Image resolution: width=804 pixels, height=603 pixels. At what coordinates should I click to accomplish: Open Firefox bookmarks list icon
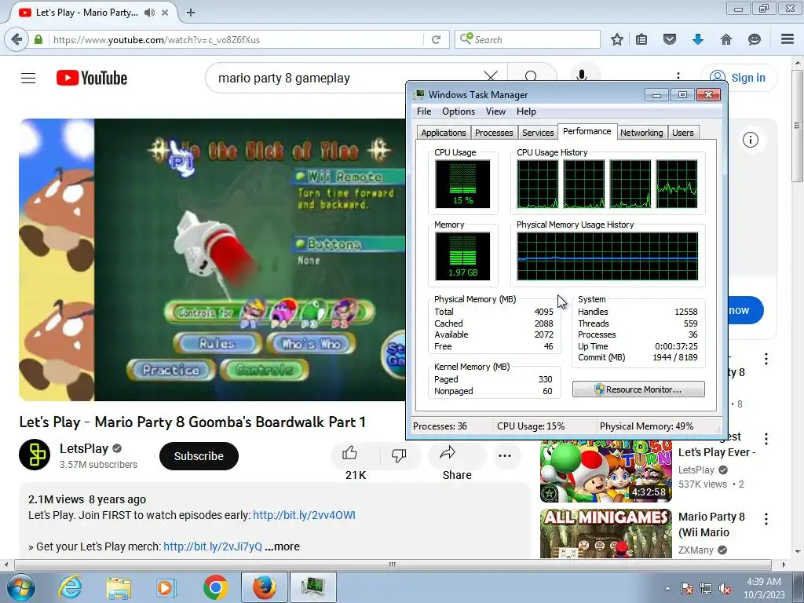click(x=641, y=39)
